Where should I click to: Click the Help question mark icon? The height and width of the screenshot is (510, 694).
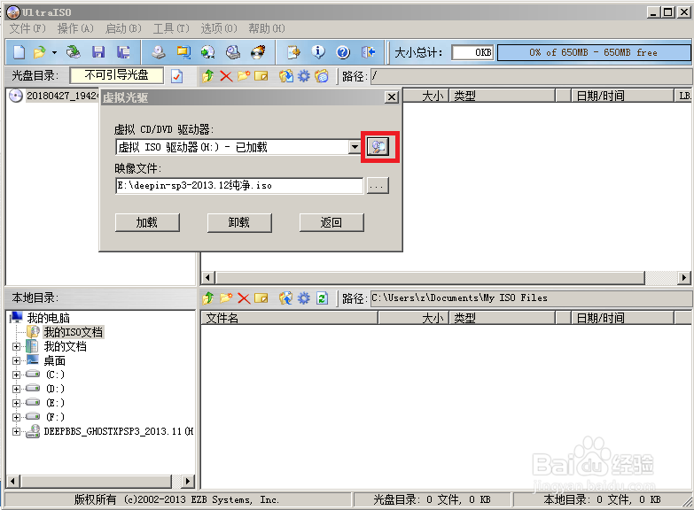[x=343, y=52]
